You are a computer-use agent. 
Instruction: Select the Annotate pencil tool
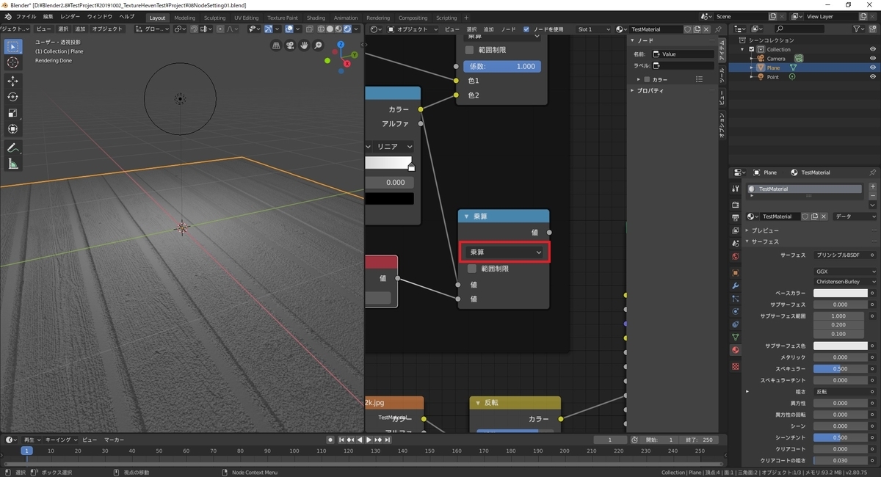tap(12, 148)
